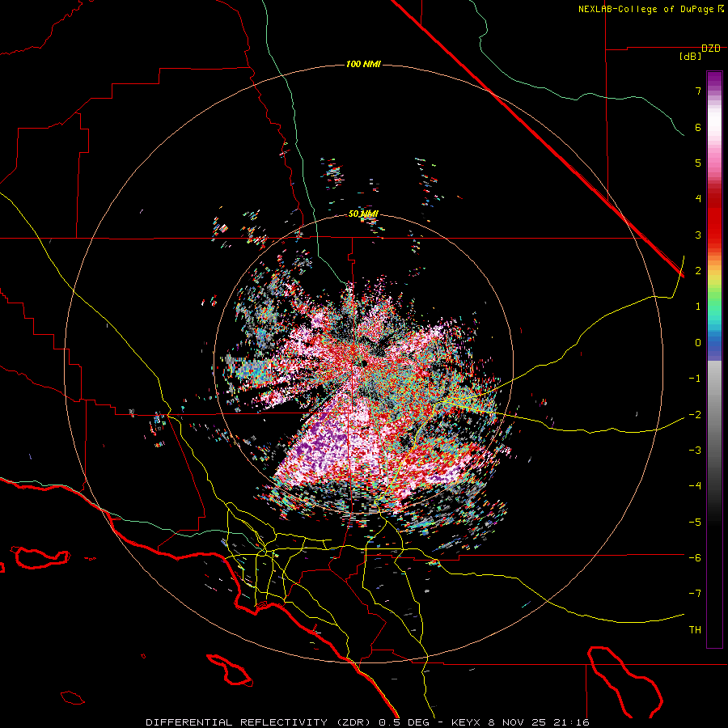Image resolution: width=728 pixels, height=728 pixels.
Task: Click the 100 NMI range ring label
Action: click(363, 64)
